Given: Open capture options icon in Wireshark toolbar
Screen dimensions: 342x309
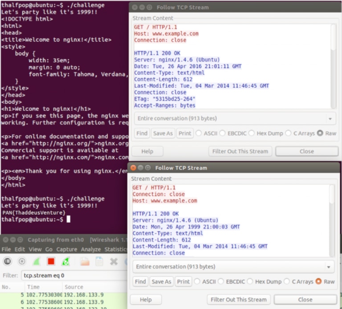Looking at the screenshot, I should coord(22,261).
